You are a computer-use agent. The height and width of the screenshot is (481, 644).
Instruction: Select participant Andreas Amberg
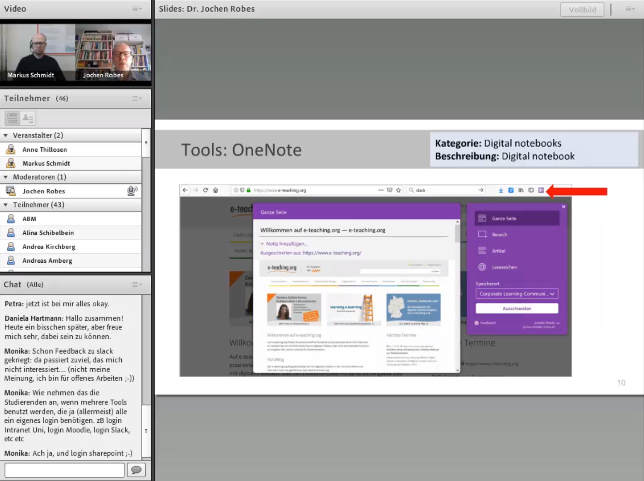(x=71, y=261)
